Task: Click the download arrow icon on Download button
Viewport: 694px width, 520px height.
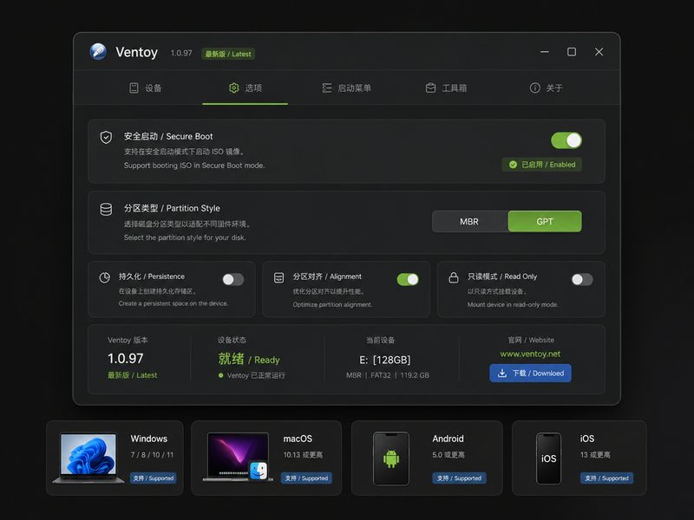Action: pos(502,374)
